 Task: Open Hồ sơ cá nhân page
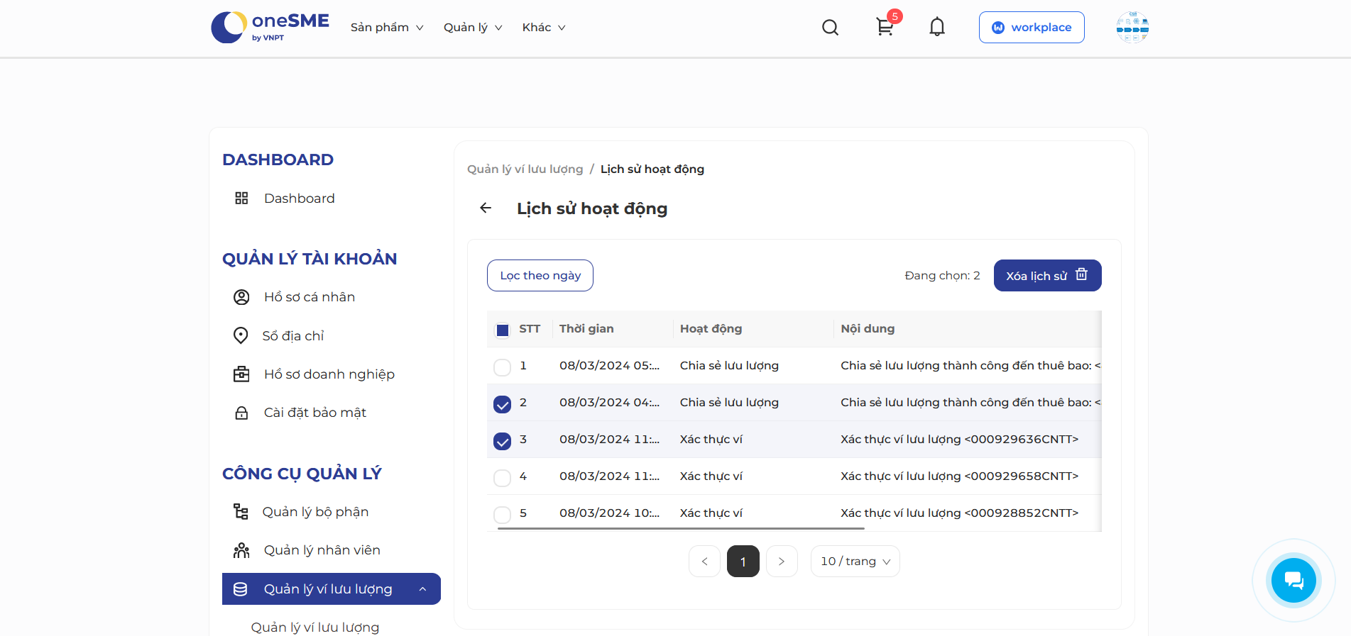point(309,297)
